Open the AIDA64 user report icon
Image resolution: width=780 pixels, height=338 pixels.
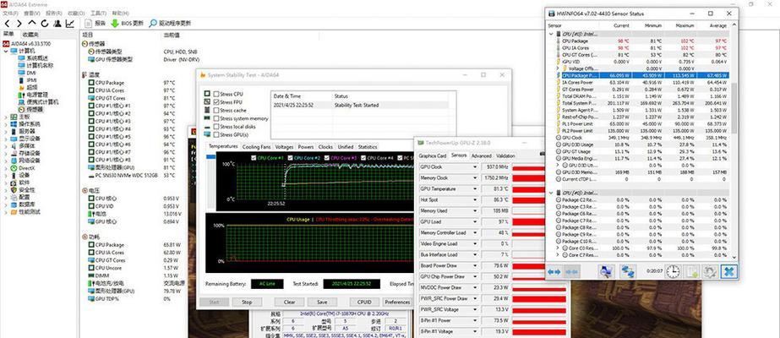coord(57,24)
